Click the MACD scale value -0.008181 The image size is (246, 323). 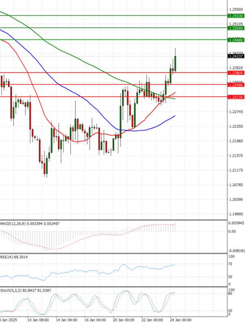click(237, 250)
